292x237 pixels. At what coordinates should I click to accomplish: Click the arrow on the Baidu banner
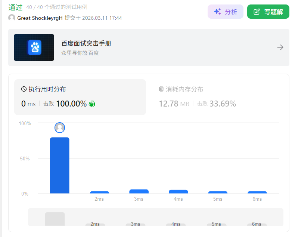pyautogui.click(x=280, y=47)
